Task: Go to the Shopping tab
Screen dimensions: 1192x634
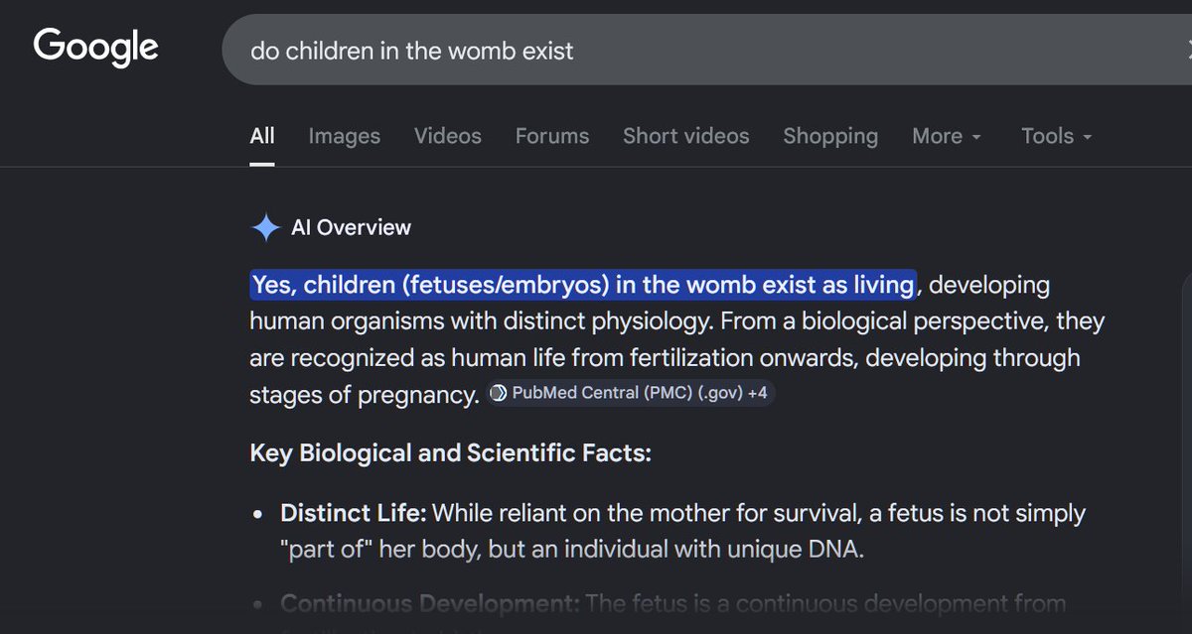Action: 830,136
